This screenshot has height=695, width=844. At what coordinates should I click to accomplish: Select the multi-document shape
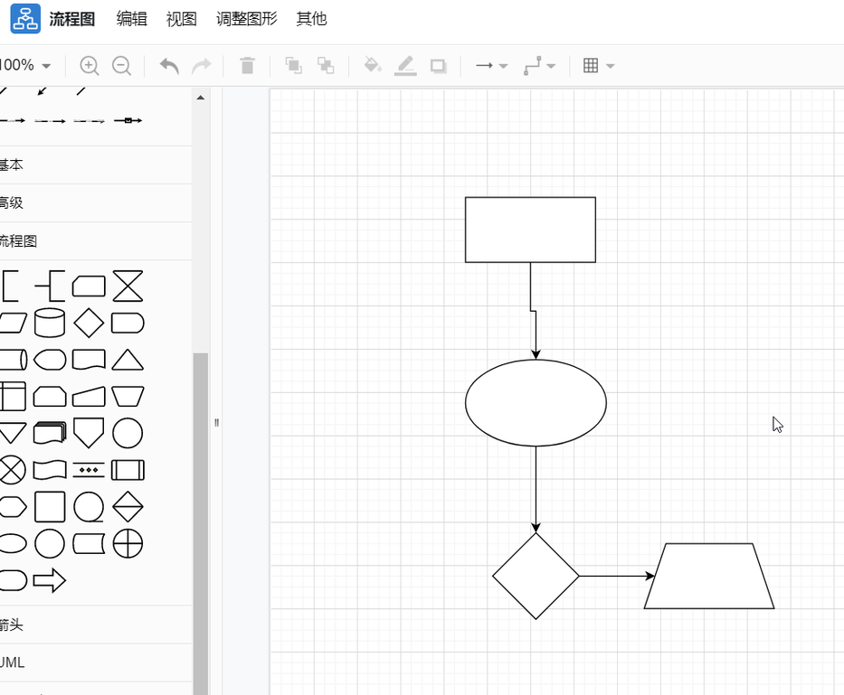pos(50,433)
